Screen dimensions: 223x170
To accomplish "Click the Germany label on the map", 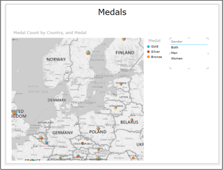I will (62, 133).
